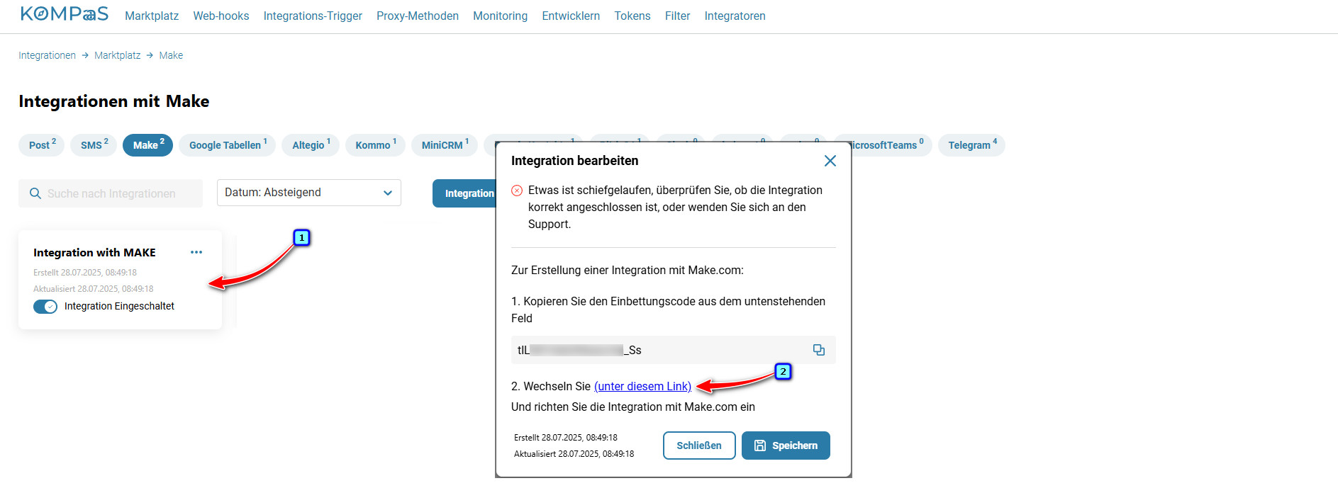Click the Marktplatz breadcrumb link
This screenshot has height=488, width=1338.
[117, 55]
